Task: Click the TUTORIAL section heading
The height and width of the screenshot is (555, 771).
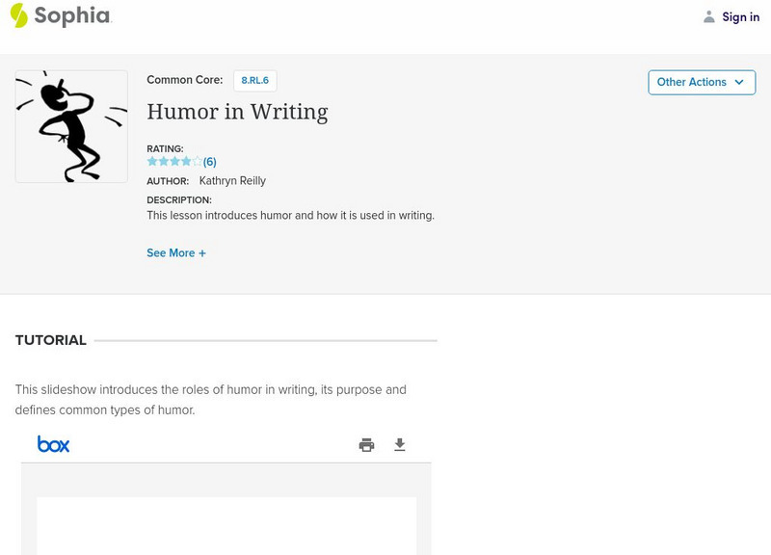Action: (51, 340)
